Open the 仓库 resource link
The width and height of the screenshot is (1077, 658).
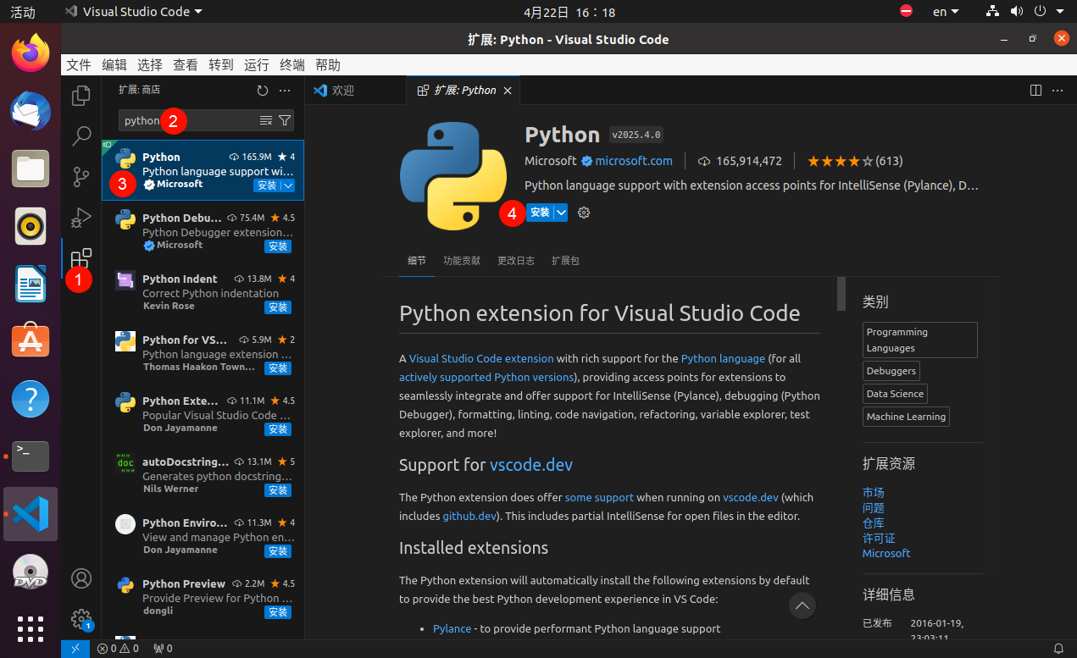(873, 523)
